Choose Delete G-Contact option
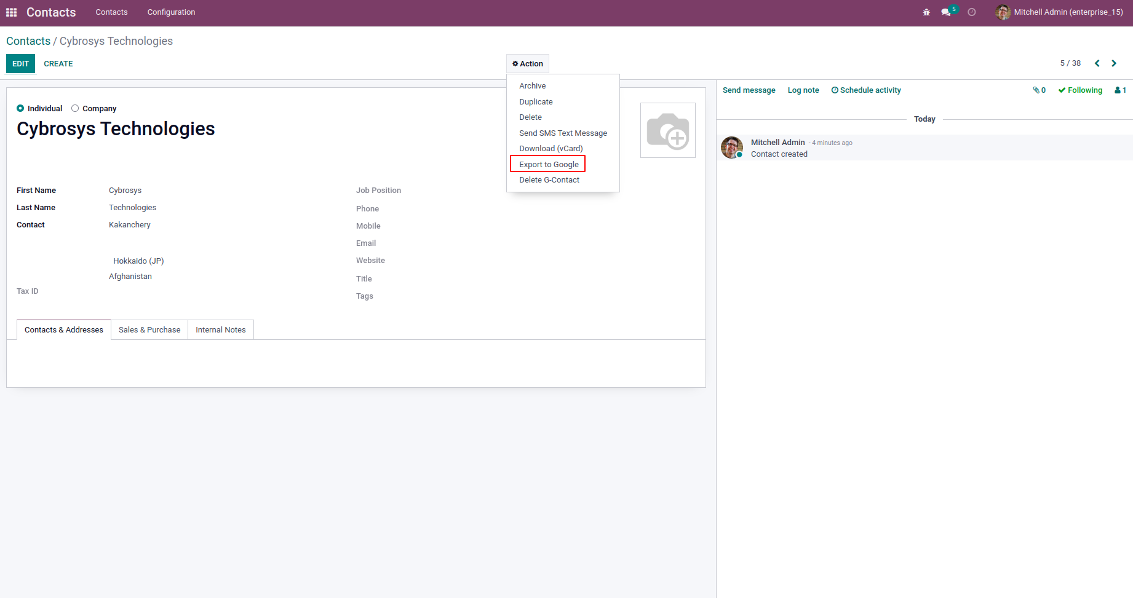Screen dimensions: 1133x598 (x=563, y=180)
